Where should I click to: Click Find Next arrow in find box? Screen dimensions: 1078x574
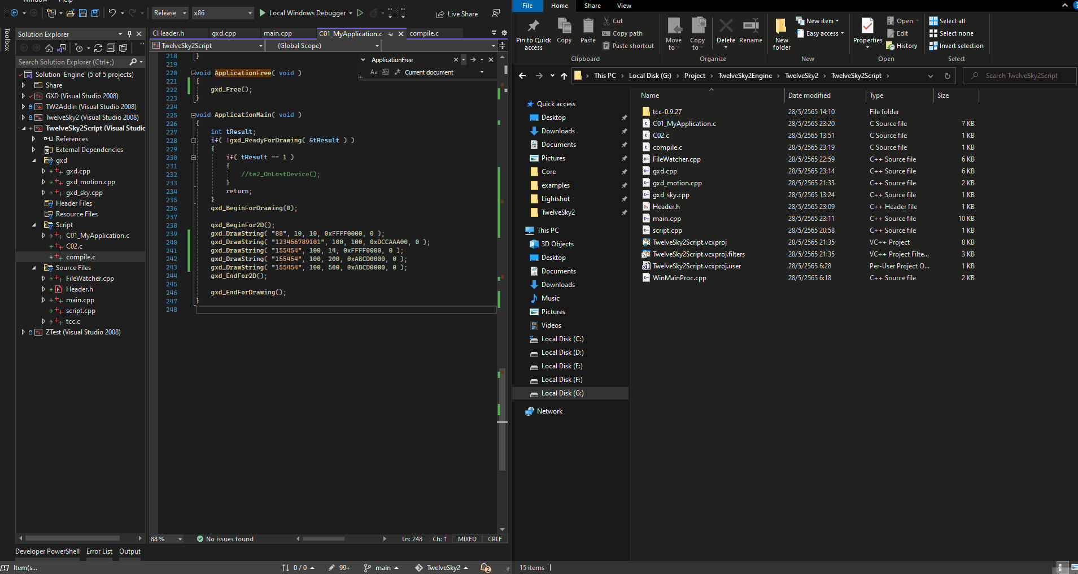[473, 60]
